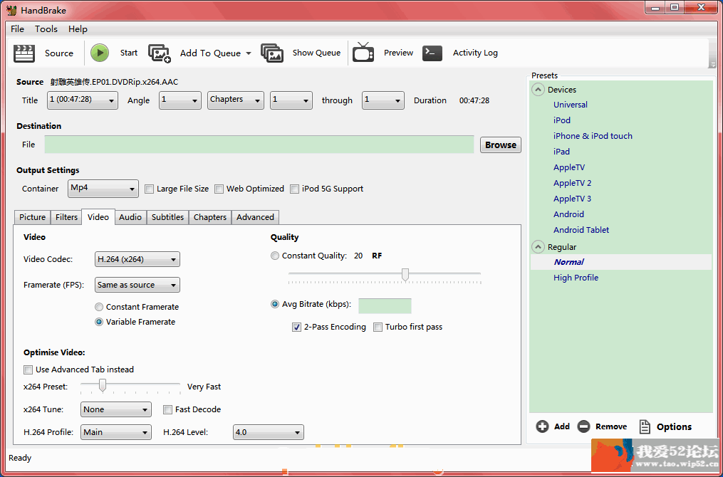Enable the Fast Decode checkbox

point(168,409)
